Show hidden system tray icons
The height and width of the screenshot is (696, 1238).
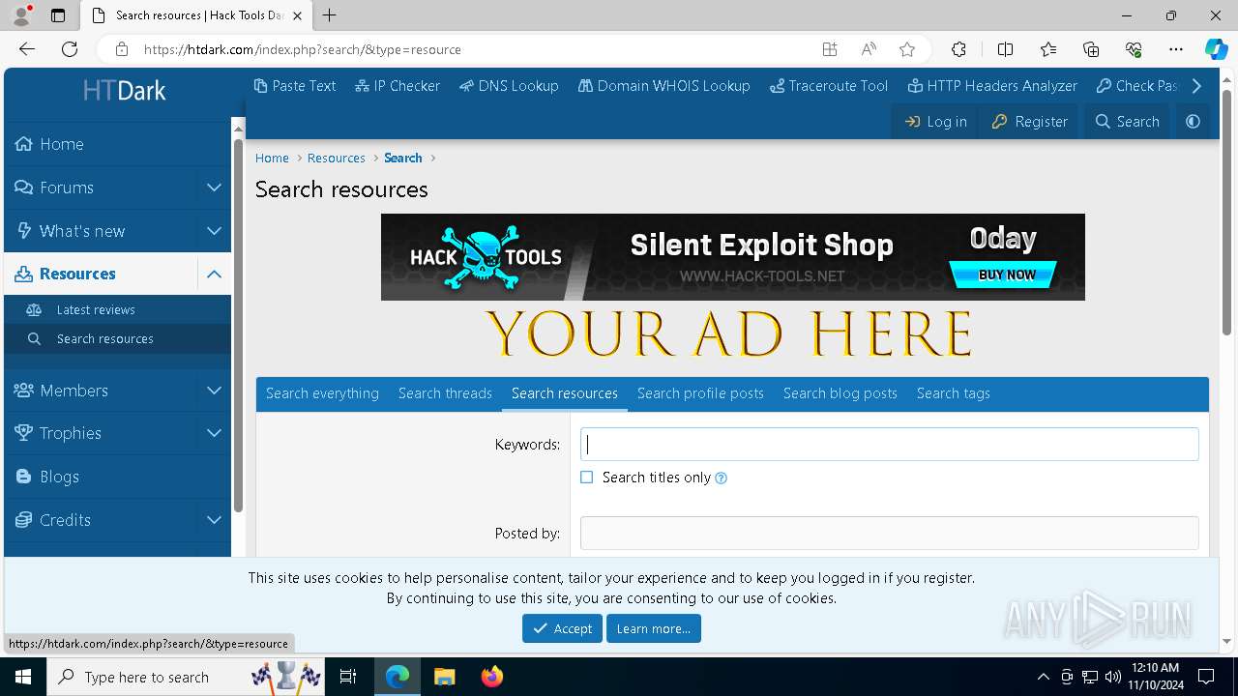click(1043, 677)
